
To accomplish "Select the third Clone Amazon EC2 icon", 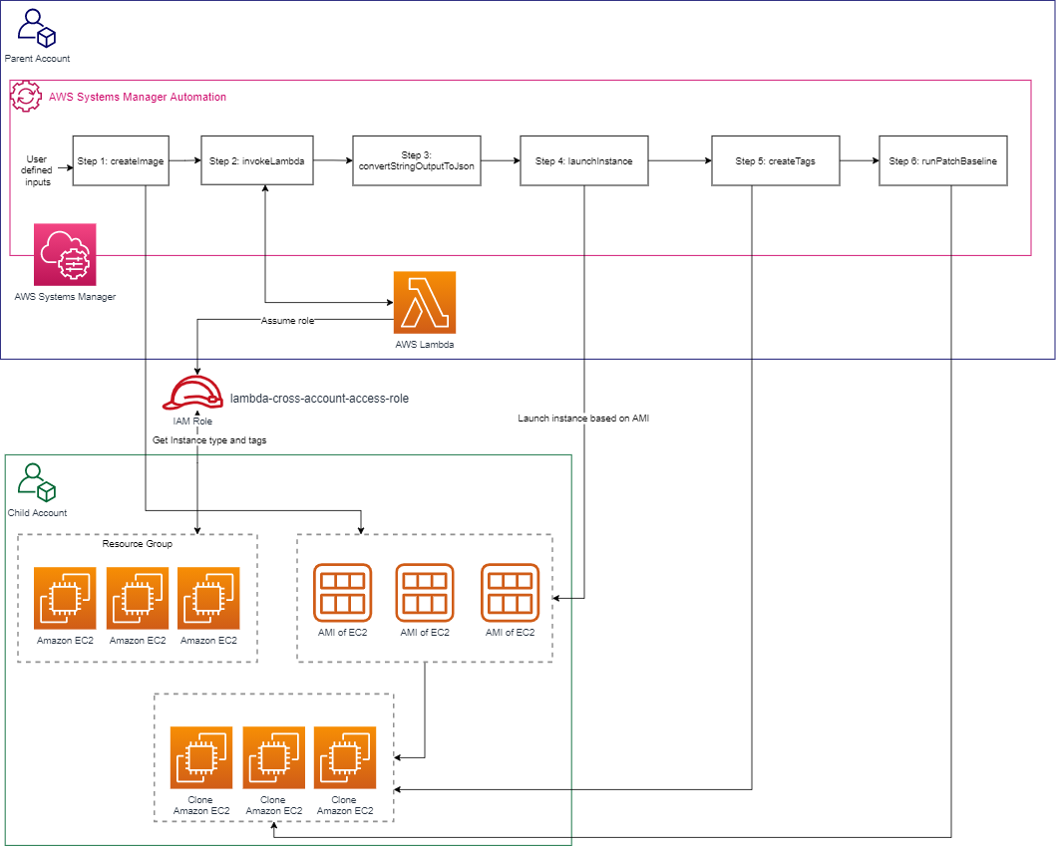I will click(343, 755).
